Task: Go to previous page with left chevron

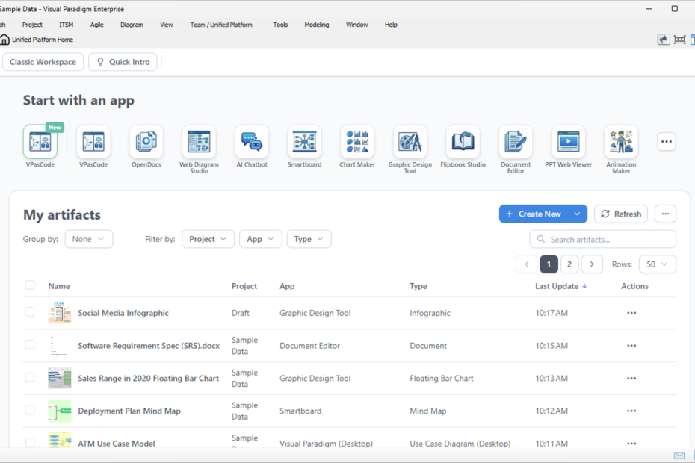Action: pos(527,264)
